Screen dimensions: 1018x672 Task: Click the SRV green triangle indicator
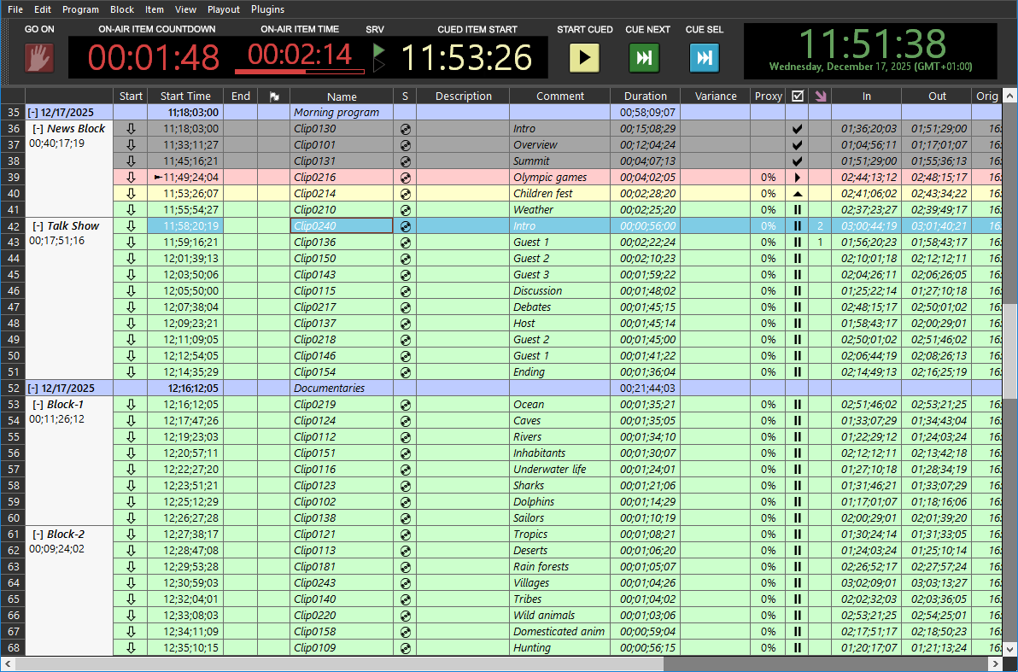pyautogui.click(x=378, y=57)
